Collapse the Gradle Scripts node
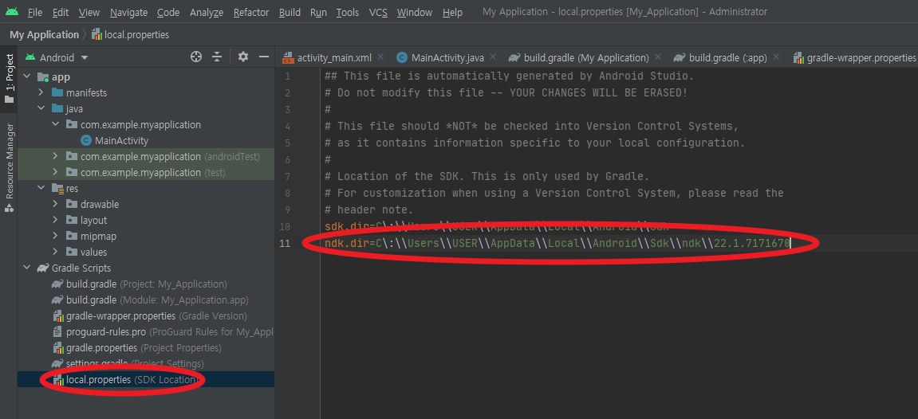The width and height of the screenshot is (918, 419). 26,268
